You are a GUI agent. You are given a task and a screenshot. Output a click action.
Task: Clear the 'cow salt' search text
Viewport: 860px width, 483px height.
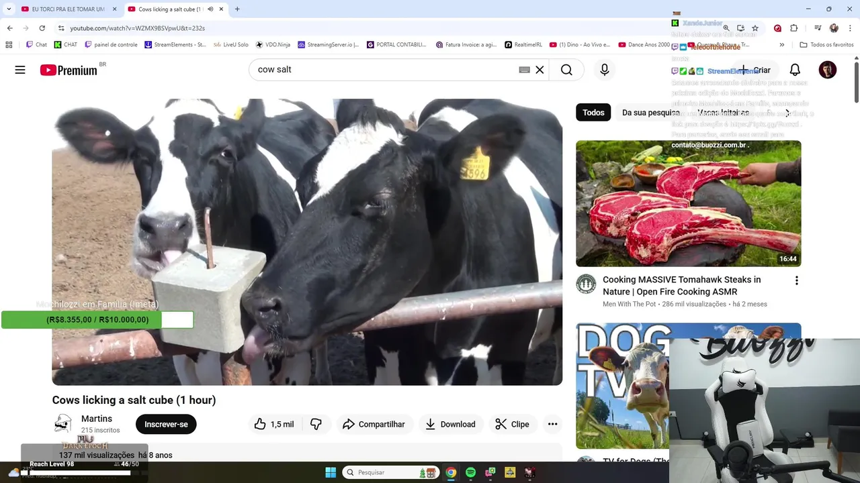(x=540, y=70)
